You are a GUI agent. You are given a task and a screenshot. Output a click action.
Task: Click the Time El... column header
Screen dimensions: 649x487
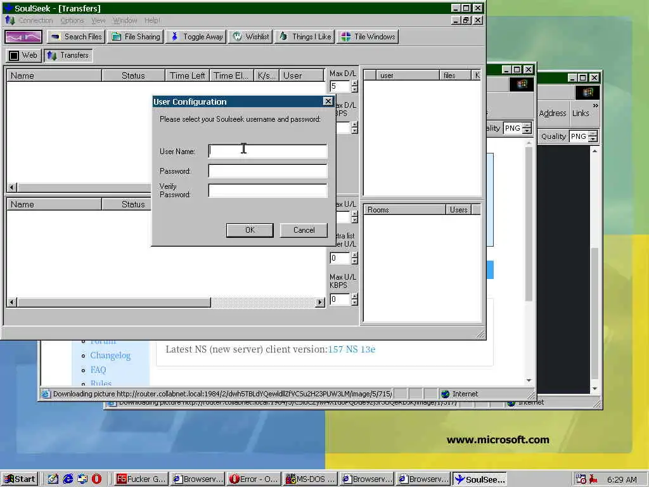point(231,75)
